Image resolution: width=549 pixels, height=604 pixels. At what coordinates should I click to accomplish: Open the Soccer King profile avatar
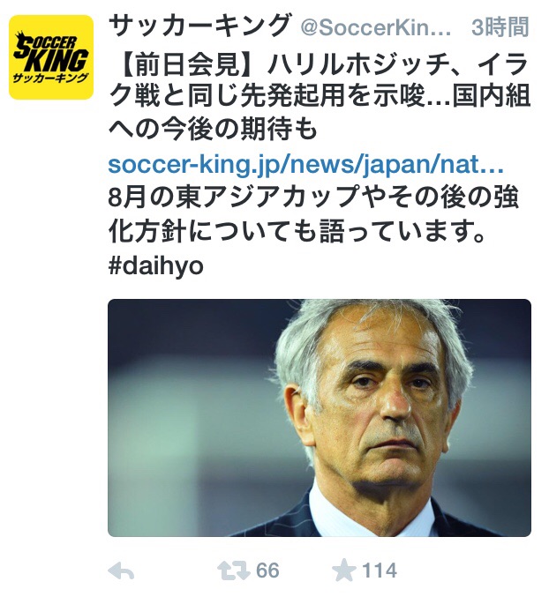point(51,57)
